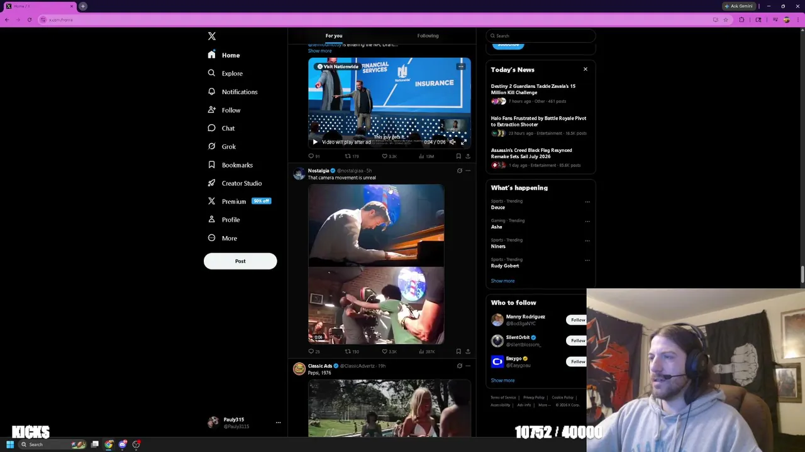Click the Visit Nationwide ad link
Viewport: 805px width, 452px height.
click(338, 67)
